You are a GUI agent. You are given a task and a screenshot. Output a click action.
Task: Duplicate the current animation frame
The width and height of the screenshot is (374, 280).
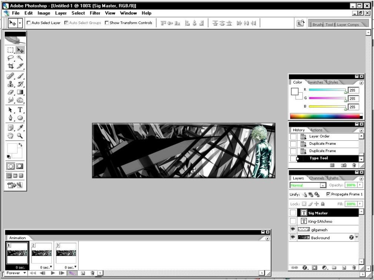pyautogui.click(x=83, y=273)
